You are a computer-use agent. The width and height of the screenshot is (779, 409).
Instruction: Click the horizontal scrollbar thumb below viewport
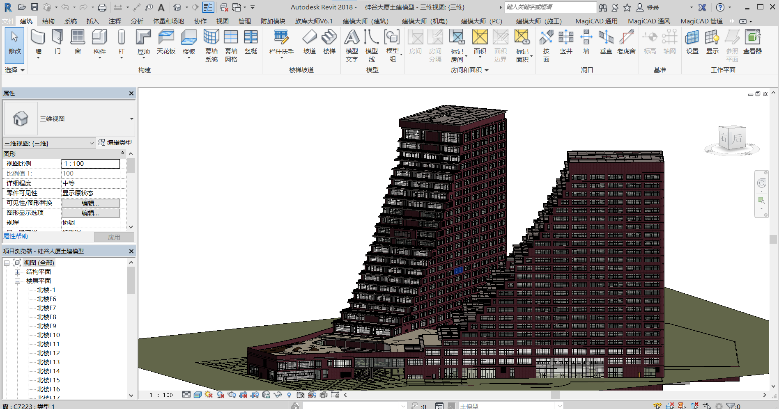point(555,395)
